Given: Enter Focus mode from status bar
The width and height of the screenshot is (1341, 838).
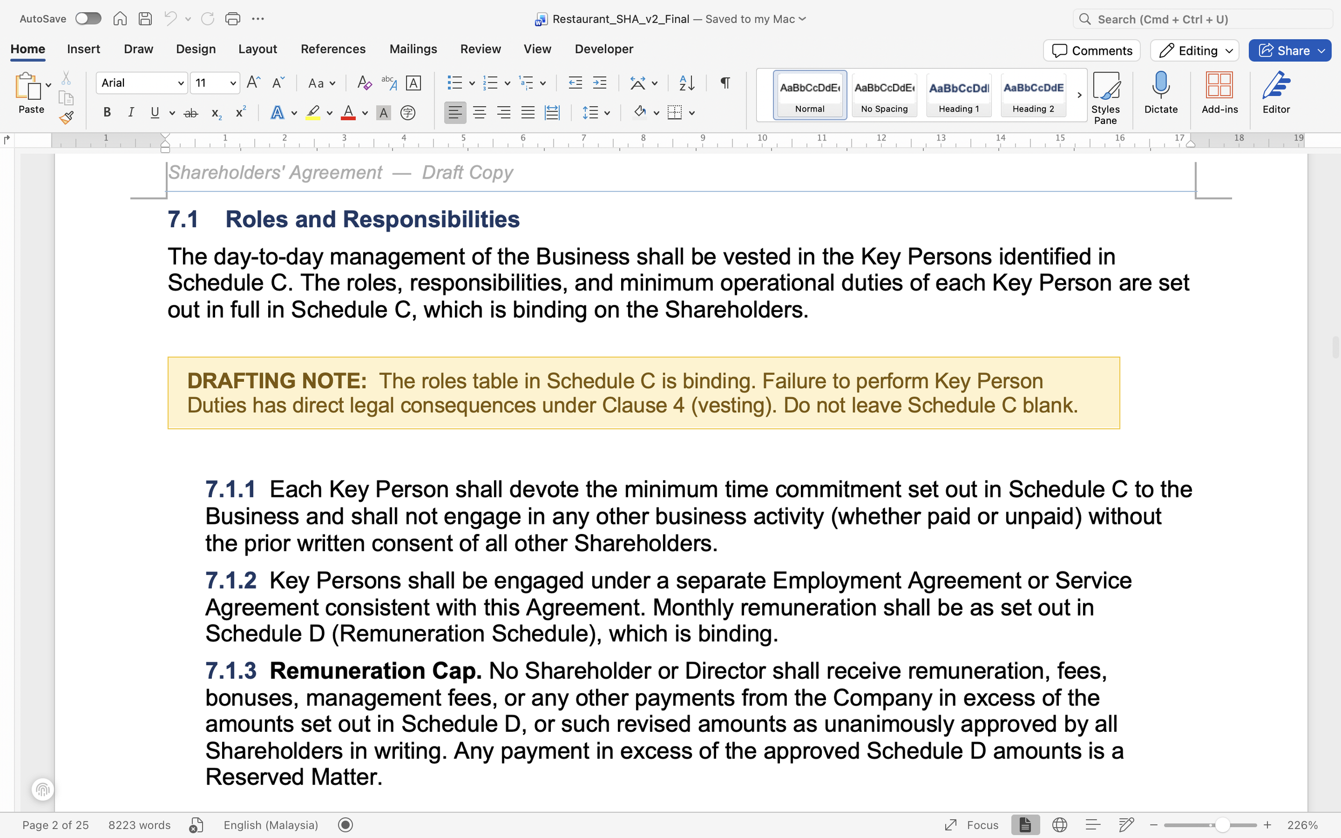Looking at the screenshot, I should pyautogui.click(x=972, y=825).
